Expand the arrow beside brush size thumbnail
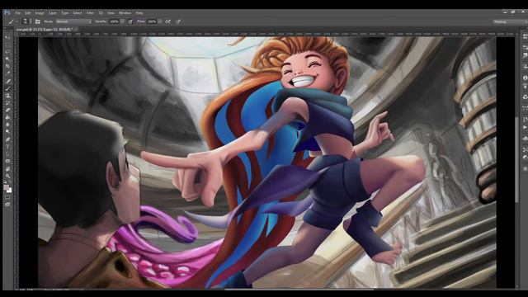 pos(31,21)
